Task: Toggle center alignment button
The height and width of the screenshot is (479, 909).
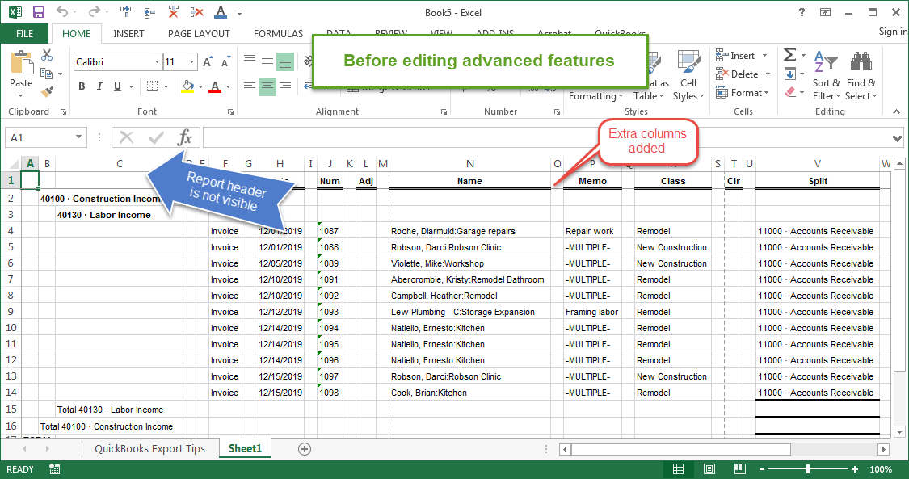Action: 267,86
